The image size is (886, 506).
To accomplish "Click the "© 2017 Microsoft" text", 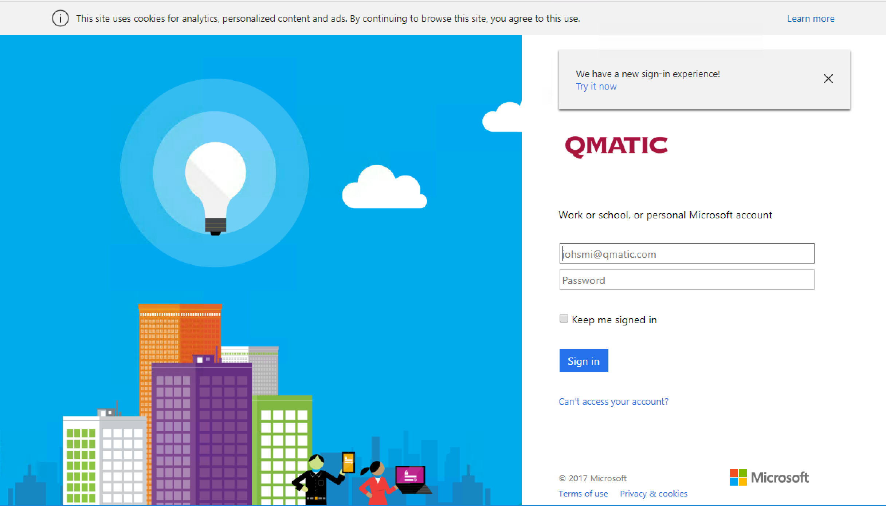I will click(592, 478).
